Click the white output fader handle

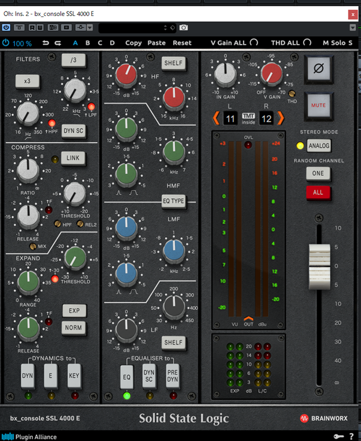[319, 266]
